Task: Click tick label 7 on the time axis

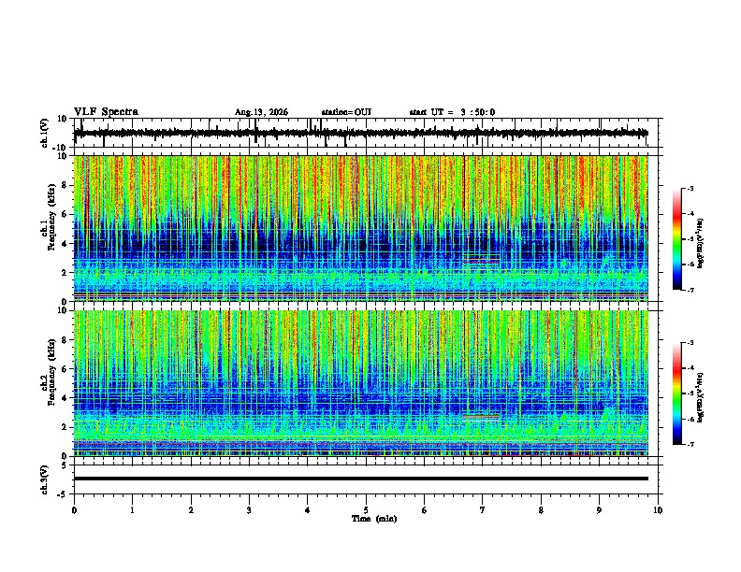Action: coord(482,510)
